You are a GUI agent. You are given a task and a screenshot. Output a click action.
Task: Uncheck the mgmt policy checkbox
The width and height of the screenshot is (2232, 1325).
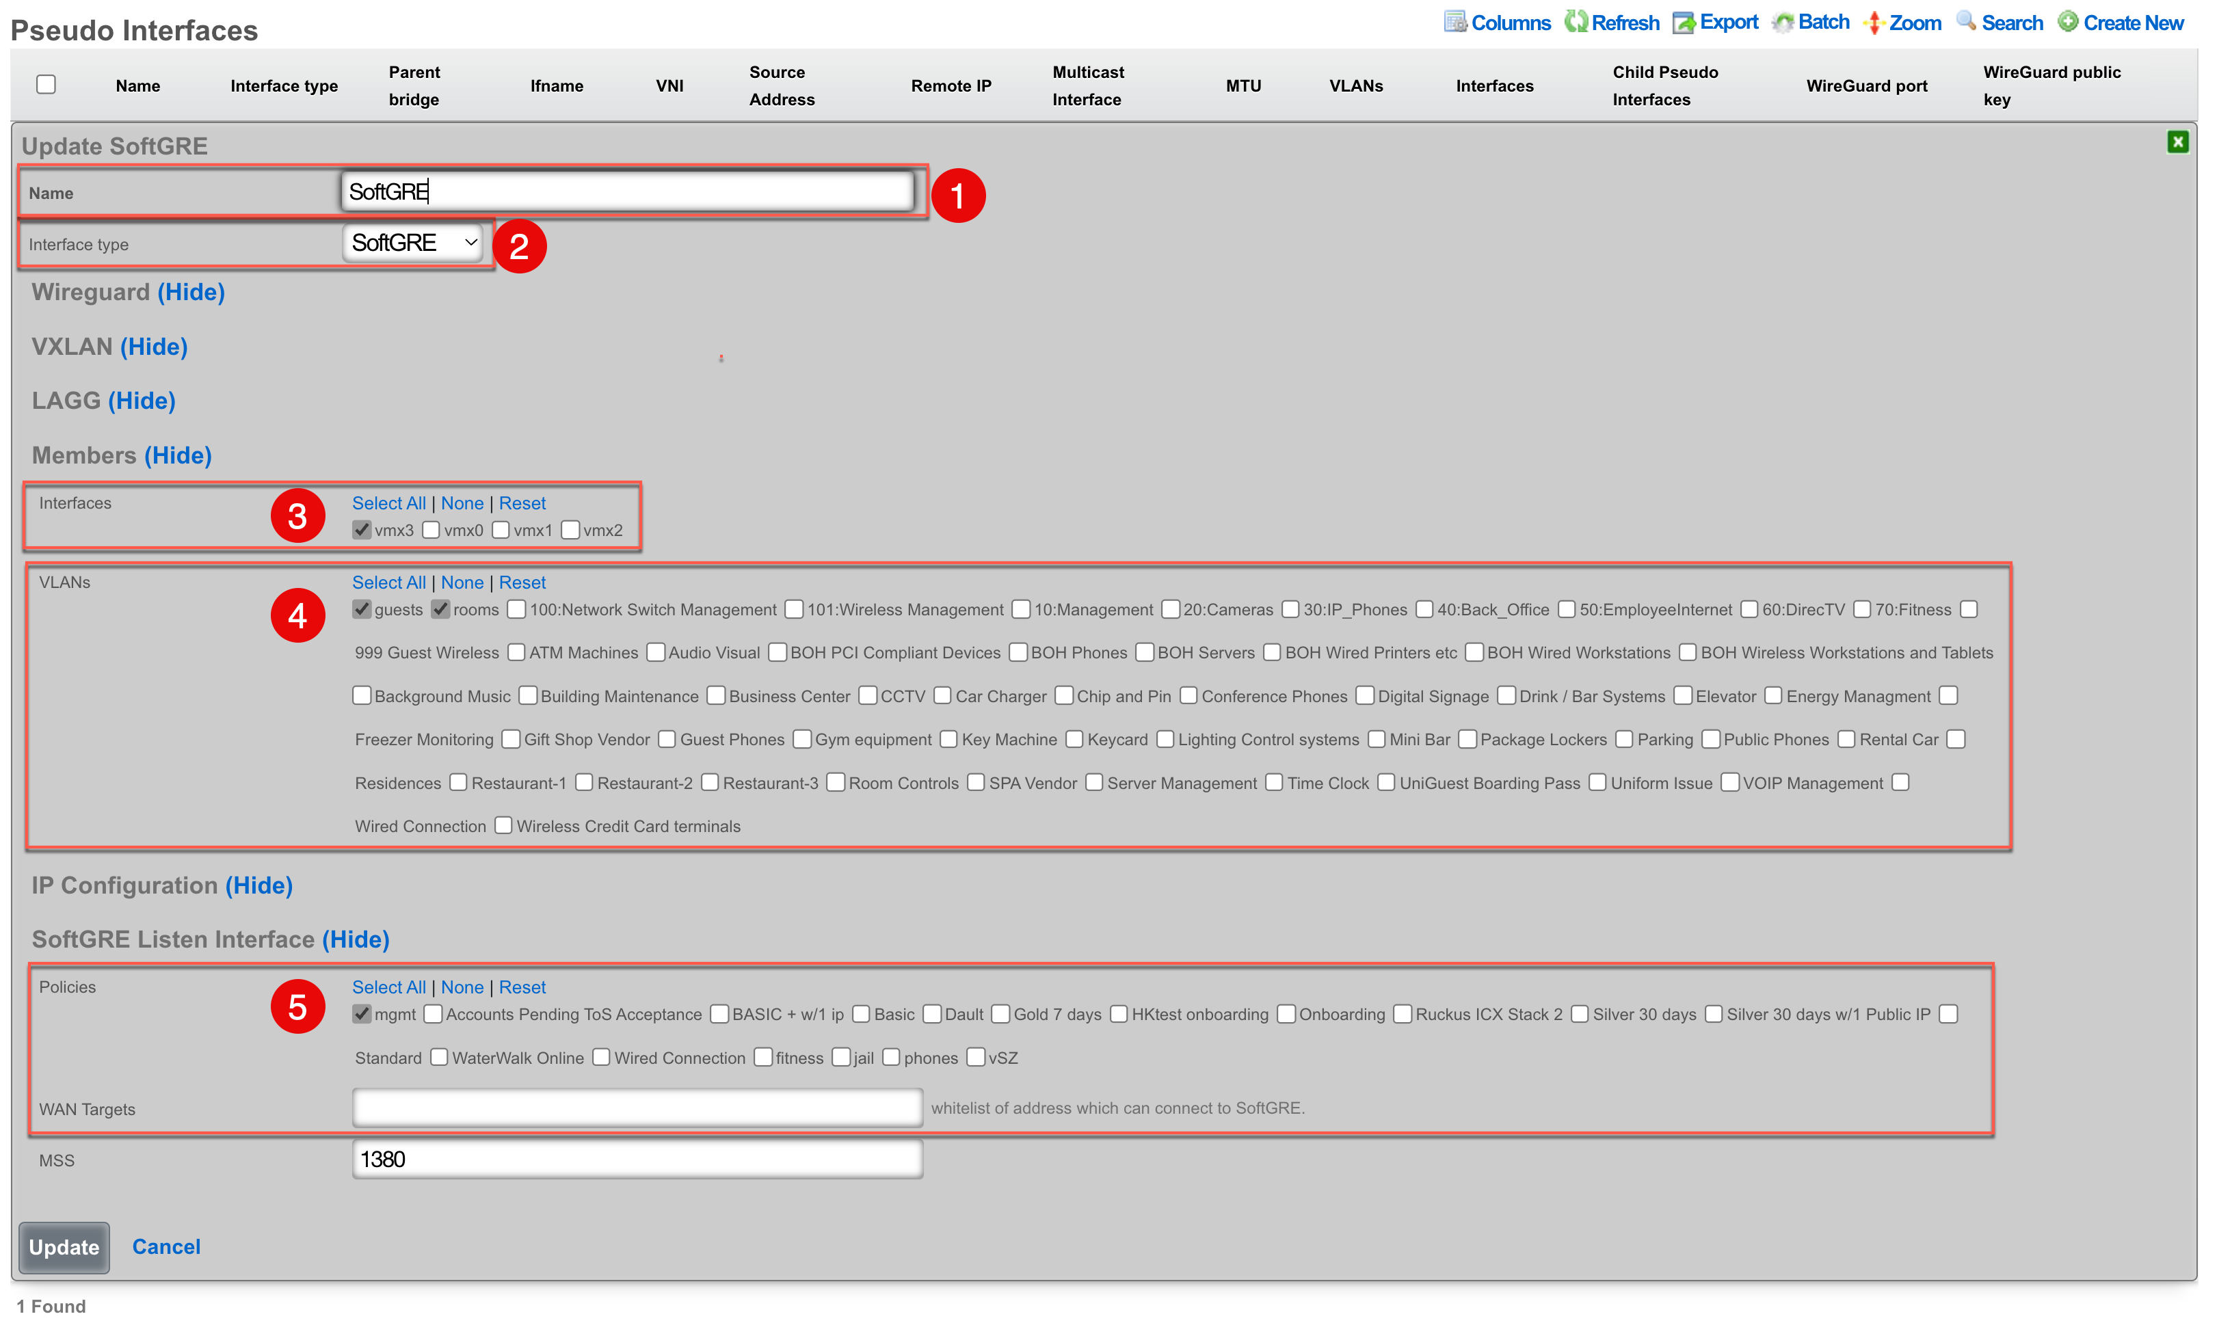tap(362, 1013)
